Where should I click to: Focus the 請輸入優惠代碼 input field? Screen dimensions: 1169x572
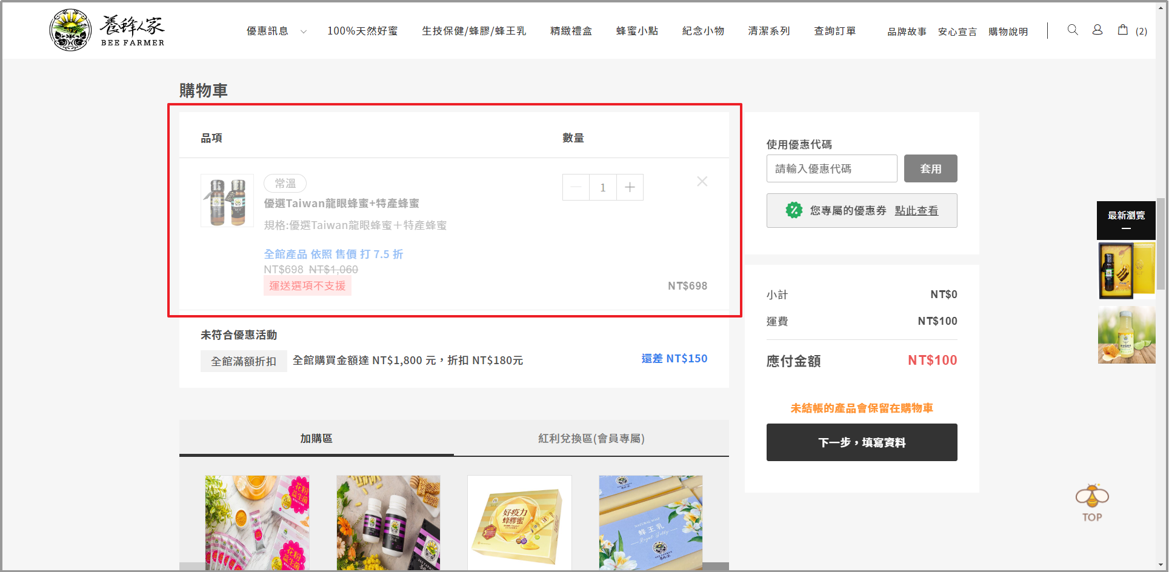click(831, 168)
